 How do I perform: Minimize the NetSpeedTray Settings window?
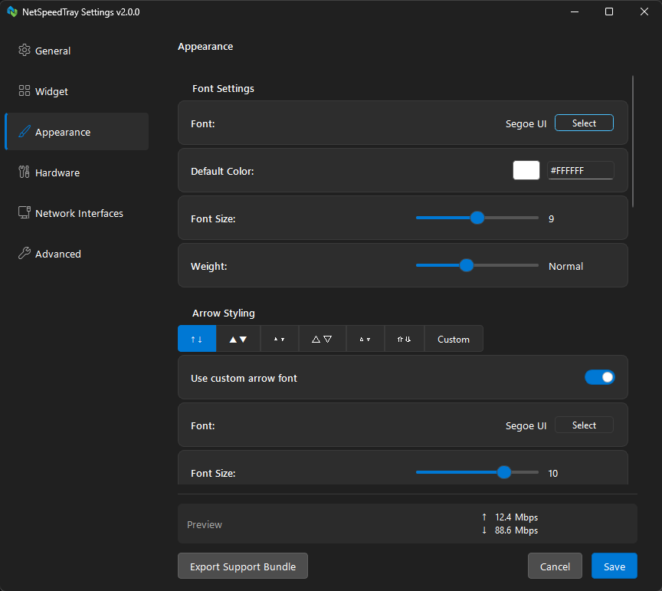coord(574,11)
